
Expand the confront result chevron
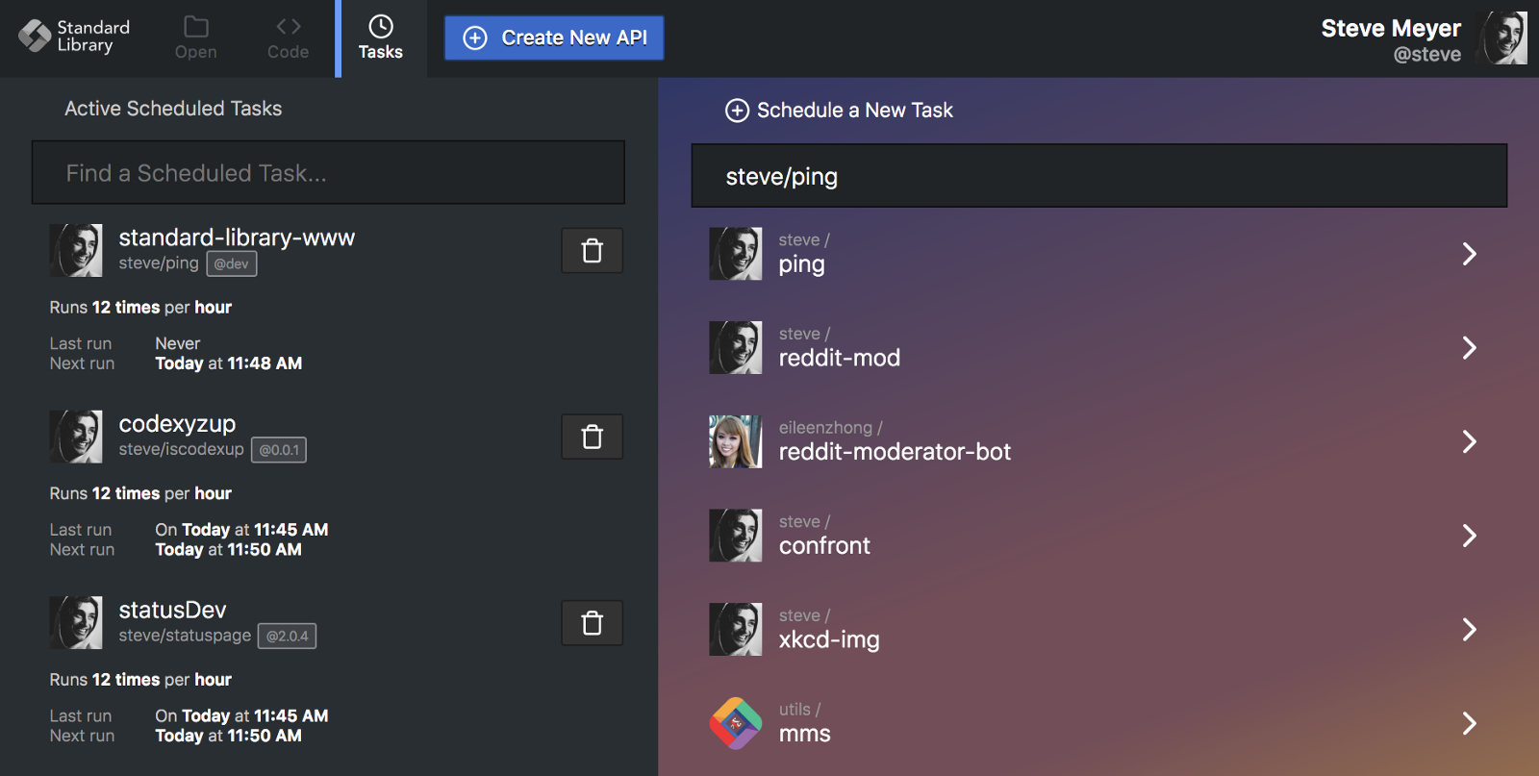point(1469,536)
